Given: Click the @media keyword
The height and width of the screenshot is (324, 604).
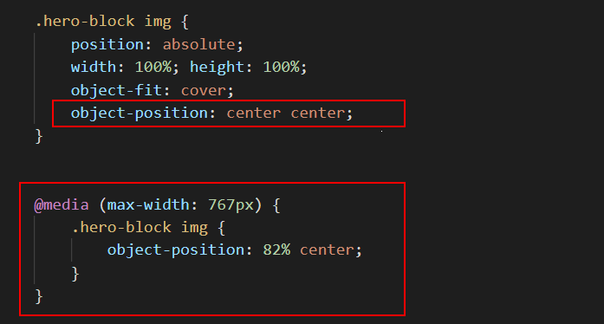Looking at the screenshot, I should coord(62,204).
